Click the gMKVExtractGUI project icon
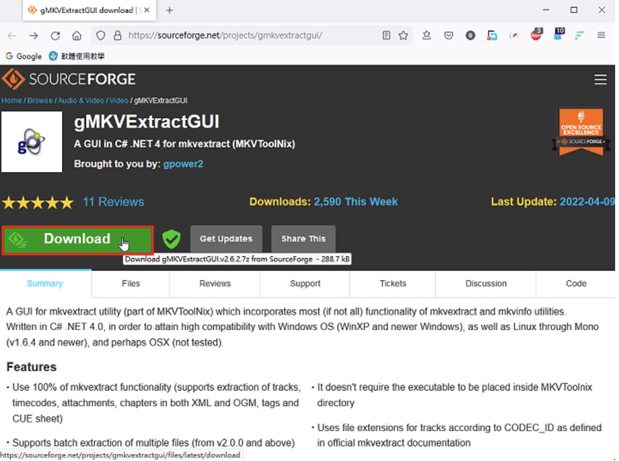The image size is (619, 461). 32,142
